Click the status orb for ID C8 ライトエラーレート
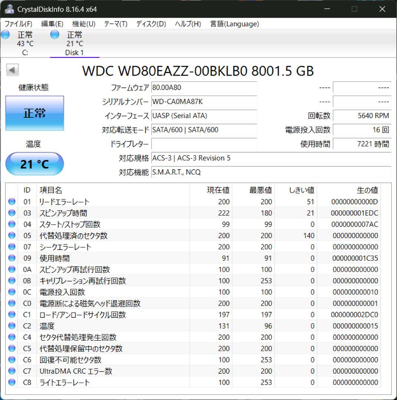This screenshot has width=397, height=400. pos(12,382)
